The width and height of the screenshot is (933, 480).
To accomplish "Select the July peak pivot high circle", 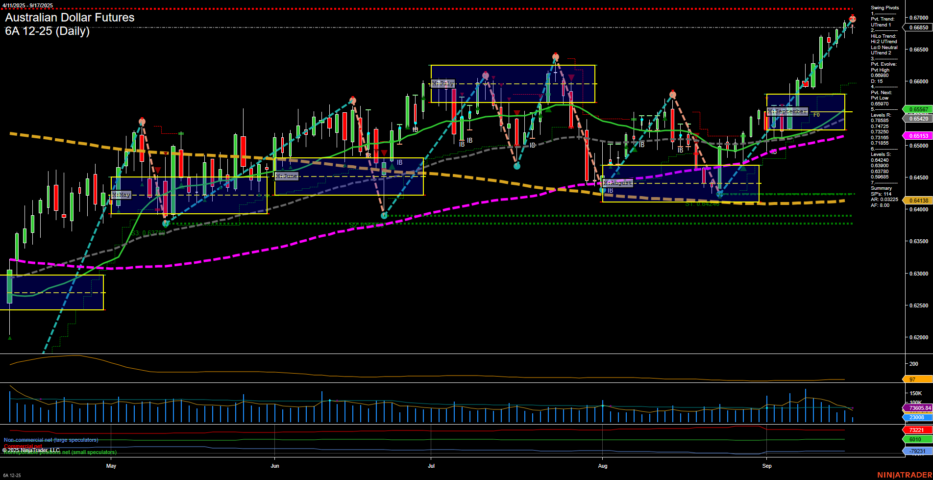I will pos(555,57).
